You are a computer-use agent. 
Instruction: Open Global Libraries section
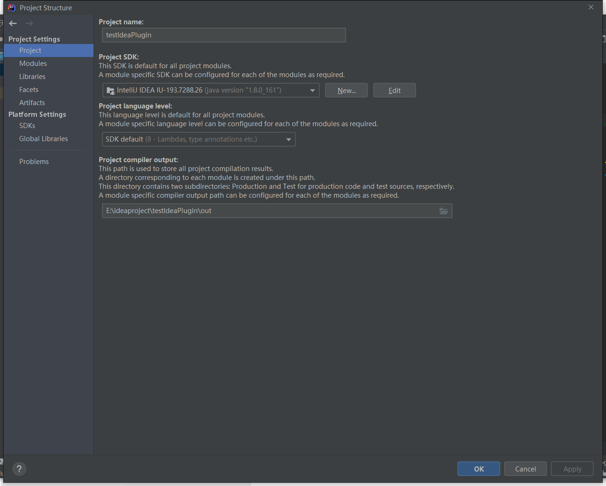(x=49, y=139)
